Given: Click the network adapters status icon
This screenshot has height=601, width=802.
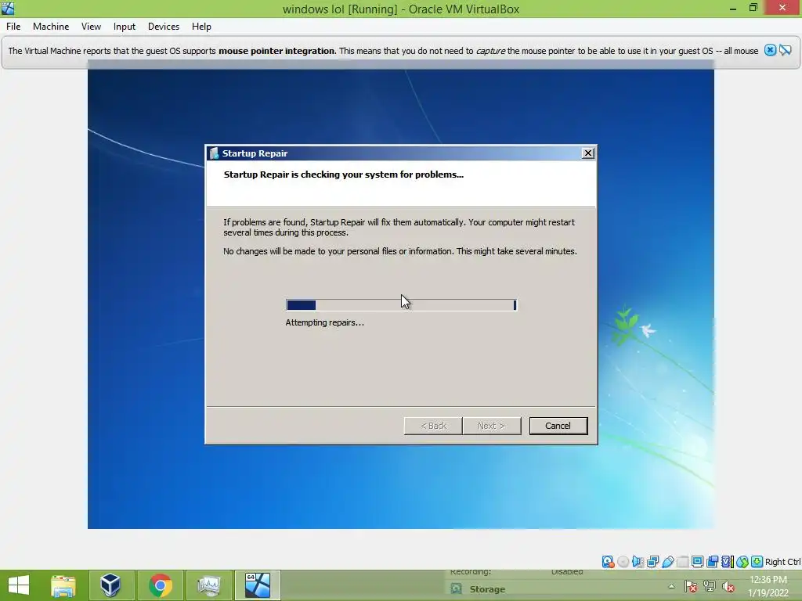Looking at the screenshot, I should pyautogui.click(x=652, y=562).
